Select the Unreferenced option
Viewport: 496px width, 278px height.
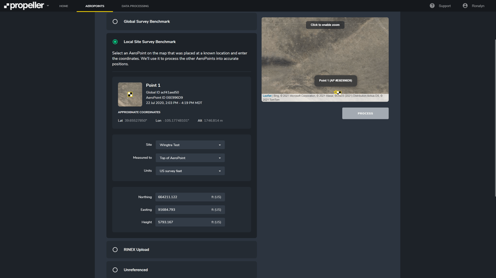pyautogui.click(x=115, y=270)
